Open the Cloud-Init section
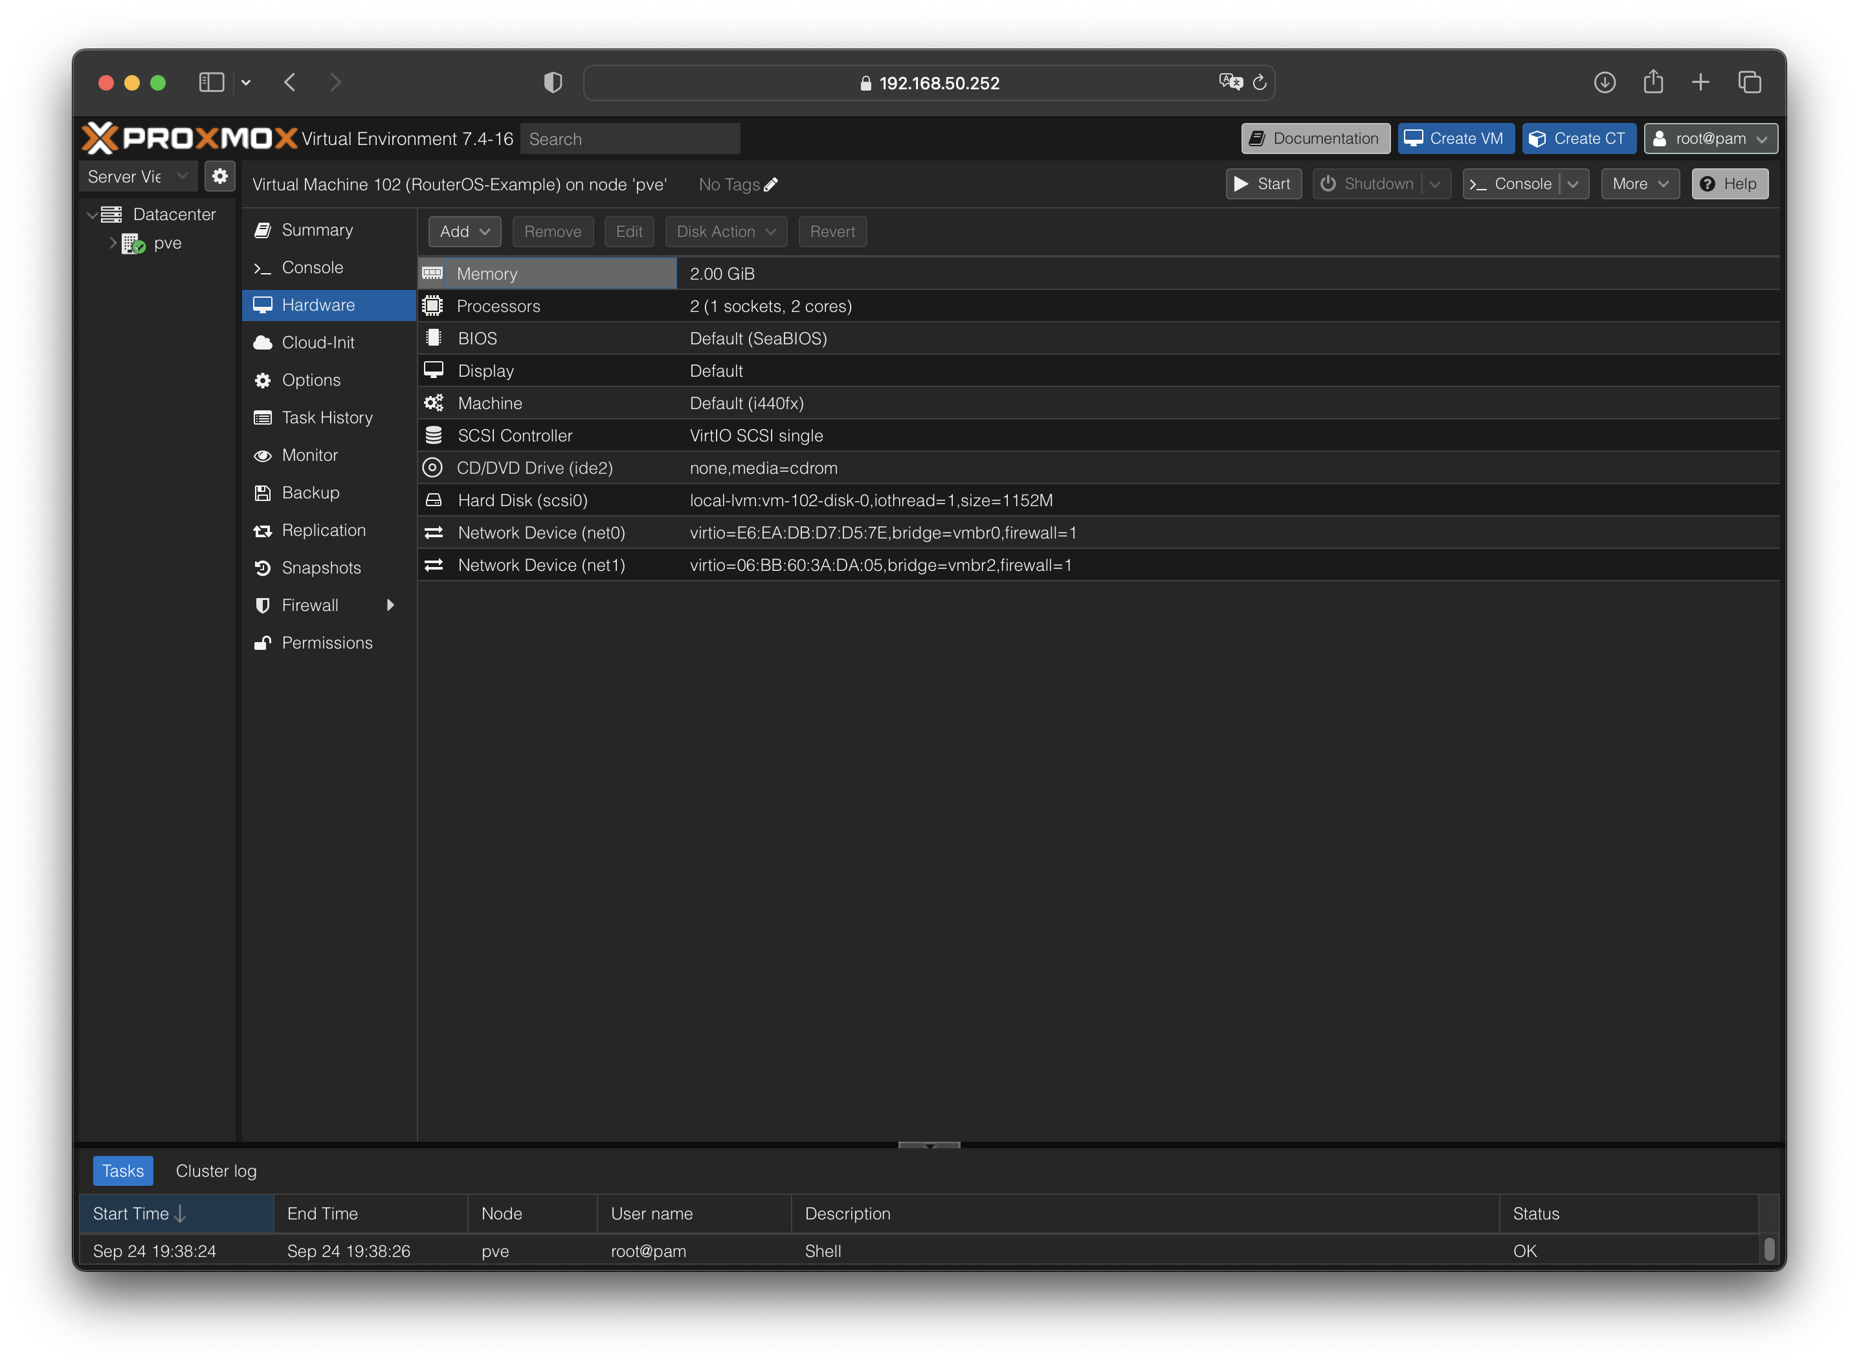 [x=318, y=342]
